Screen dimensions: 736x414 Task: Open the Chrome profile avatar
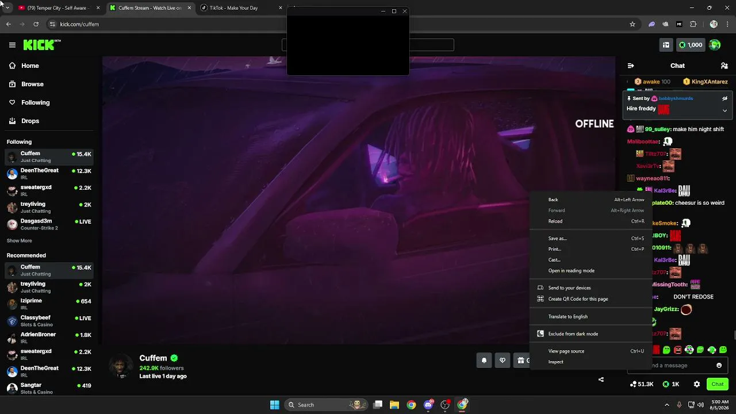[714, 24]
